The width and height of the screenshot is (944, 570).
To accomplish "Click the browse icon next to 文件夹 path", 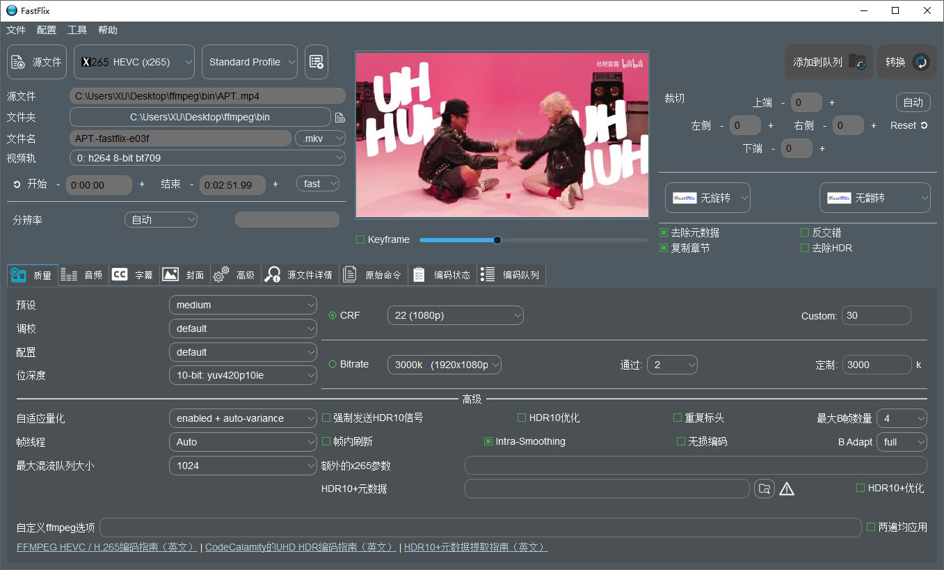I will coord(340,117).
